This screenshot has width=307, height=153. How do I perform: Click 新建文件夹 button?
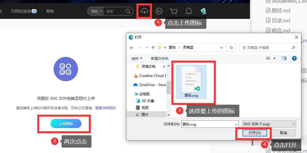(x=160, y=58)
